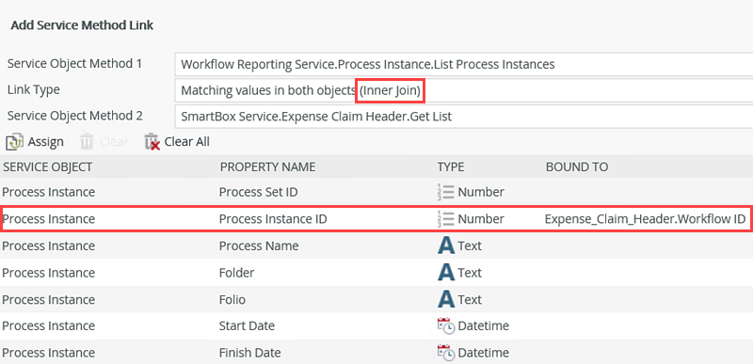Click Number type icon in Process Instance ID row
Viewport: 753px width, 364px height.
point(446,219)
